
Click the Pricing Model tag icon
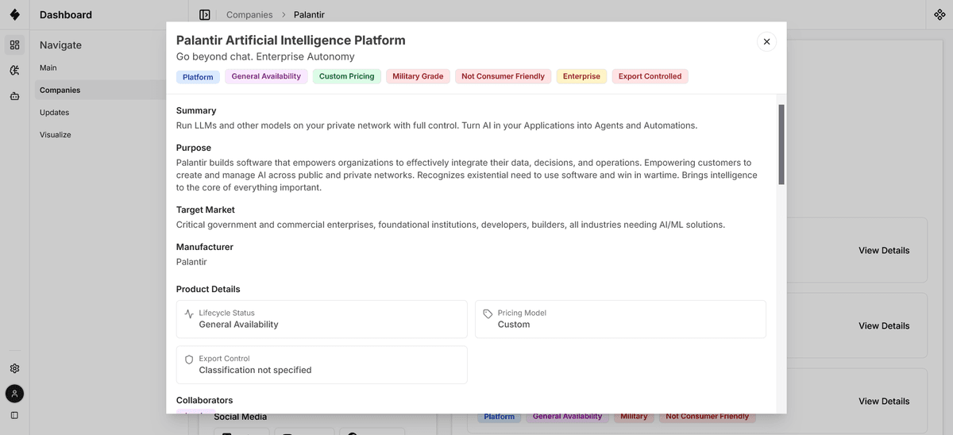click(x=488, y=314)
